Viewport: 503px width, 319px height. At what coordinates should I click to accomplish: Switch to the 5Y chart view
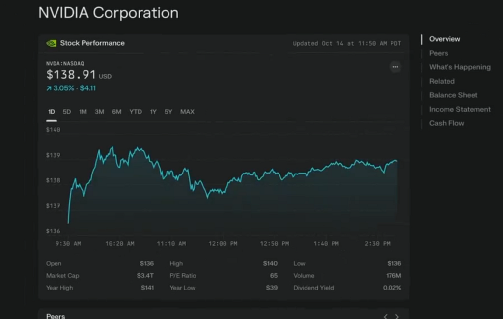pos(168,112)
